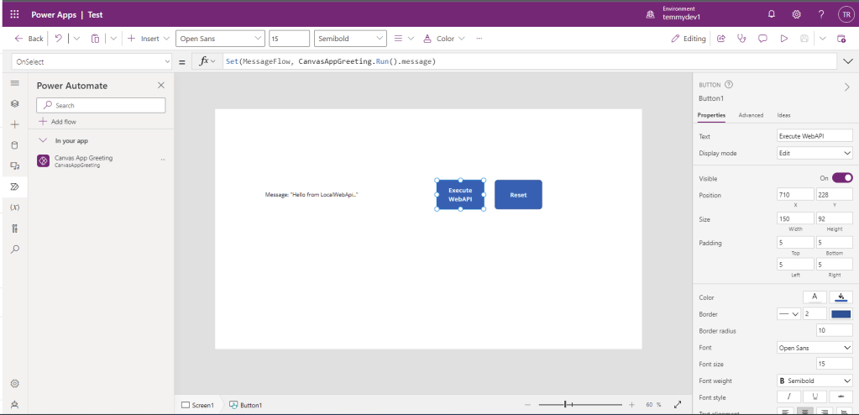This screenshot has width=859, height=415.
Task: Open the help question mark
Action: [821, 15]
